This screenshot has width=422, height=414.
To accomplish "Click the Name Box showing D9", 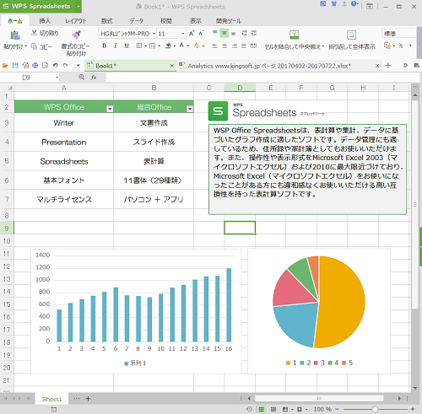I will pos(30,78).
